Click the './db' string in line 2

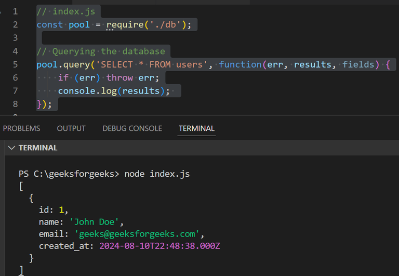[x=165, y=25]
